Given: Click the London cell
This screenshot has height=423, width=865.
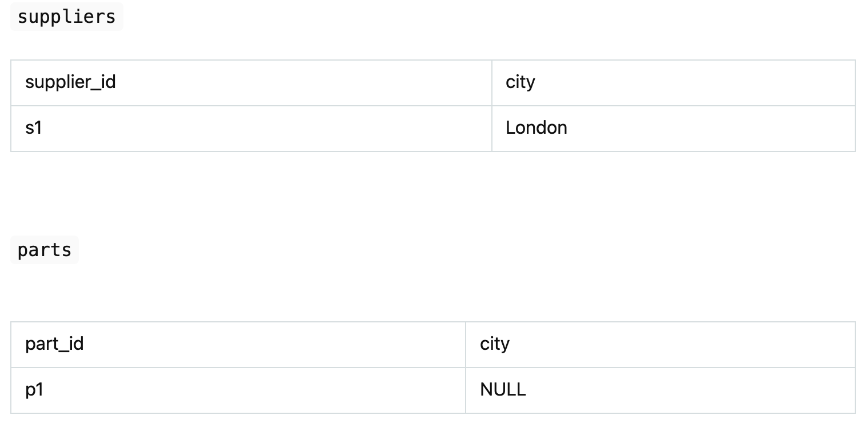Looking at the screenshot, I should click(x=536, y=128).
